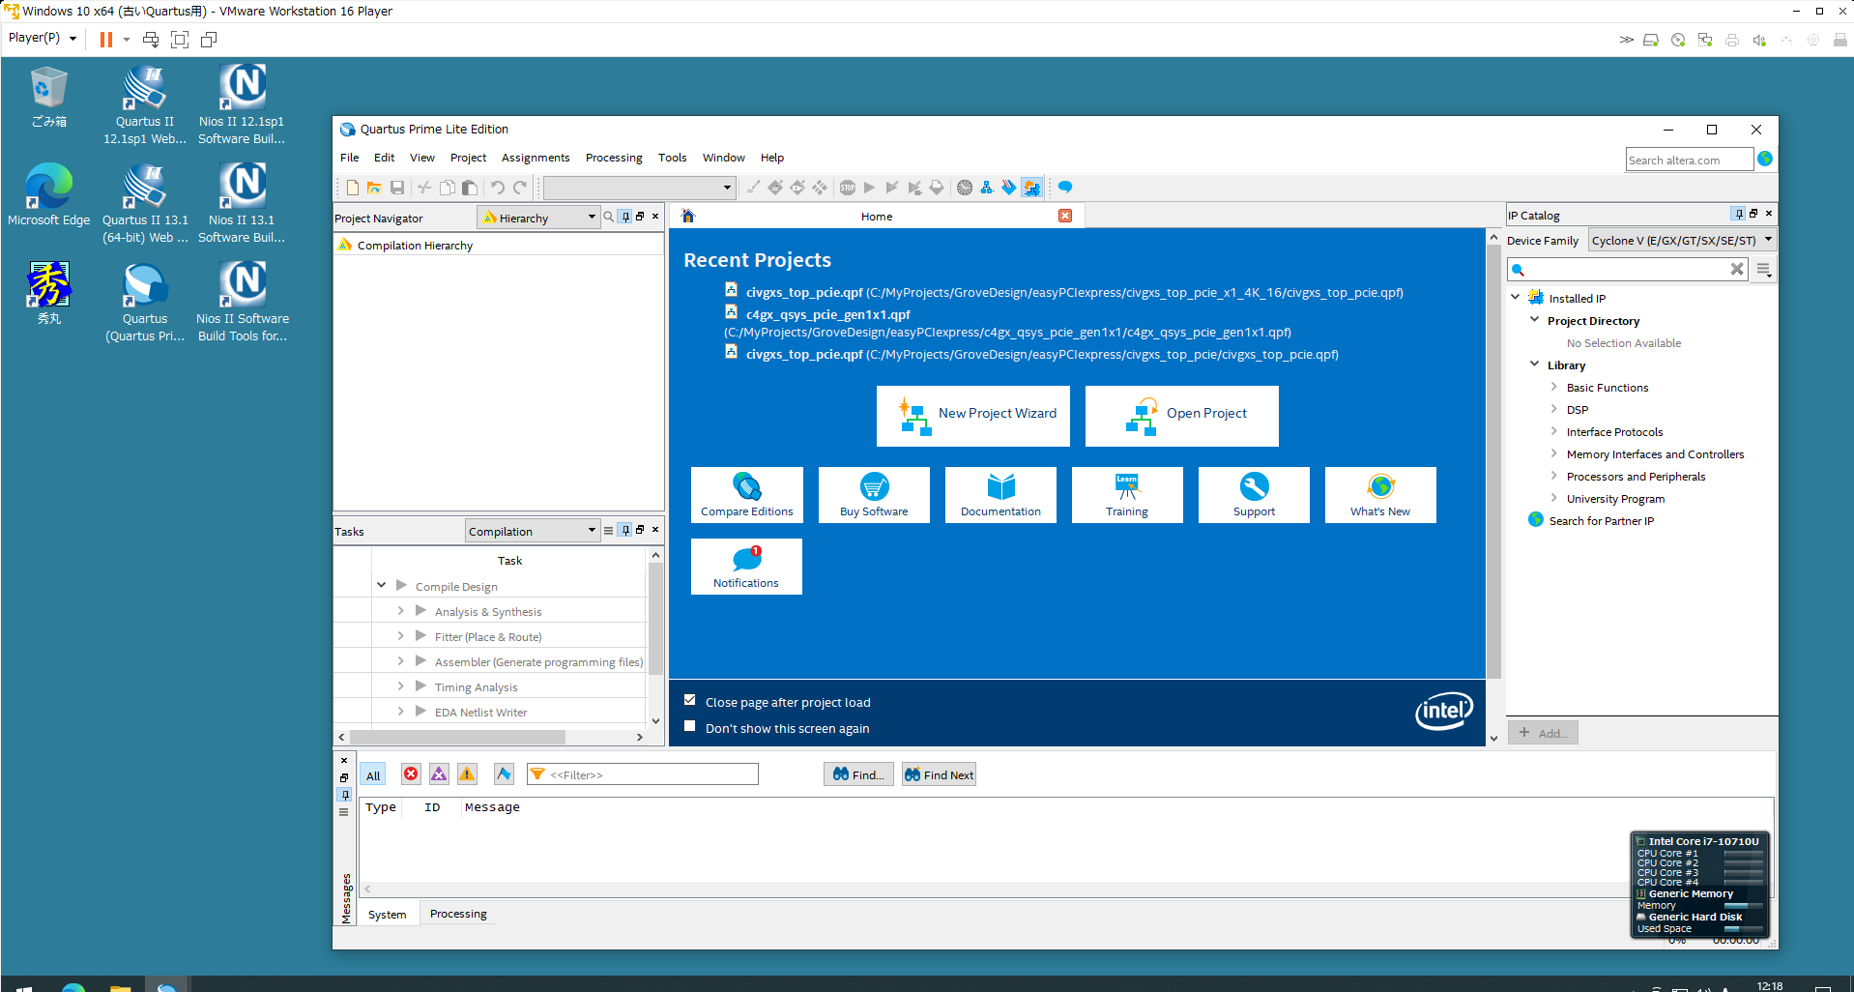The image size is (1854, 992).
Task: Toggle pin on IP Catalog panel
Action: click(x=1738, y=214)
